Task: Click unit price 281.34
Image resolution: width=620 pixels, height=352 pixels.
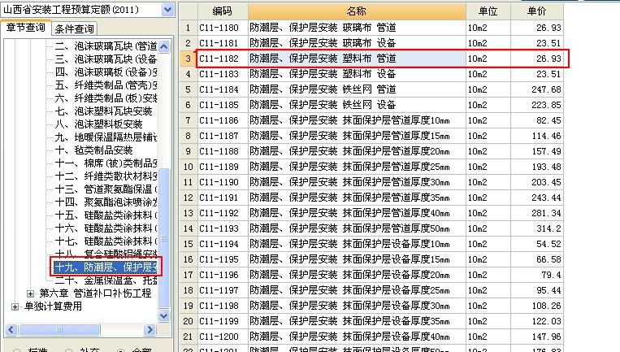Action: click(x=537, y=213)
